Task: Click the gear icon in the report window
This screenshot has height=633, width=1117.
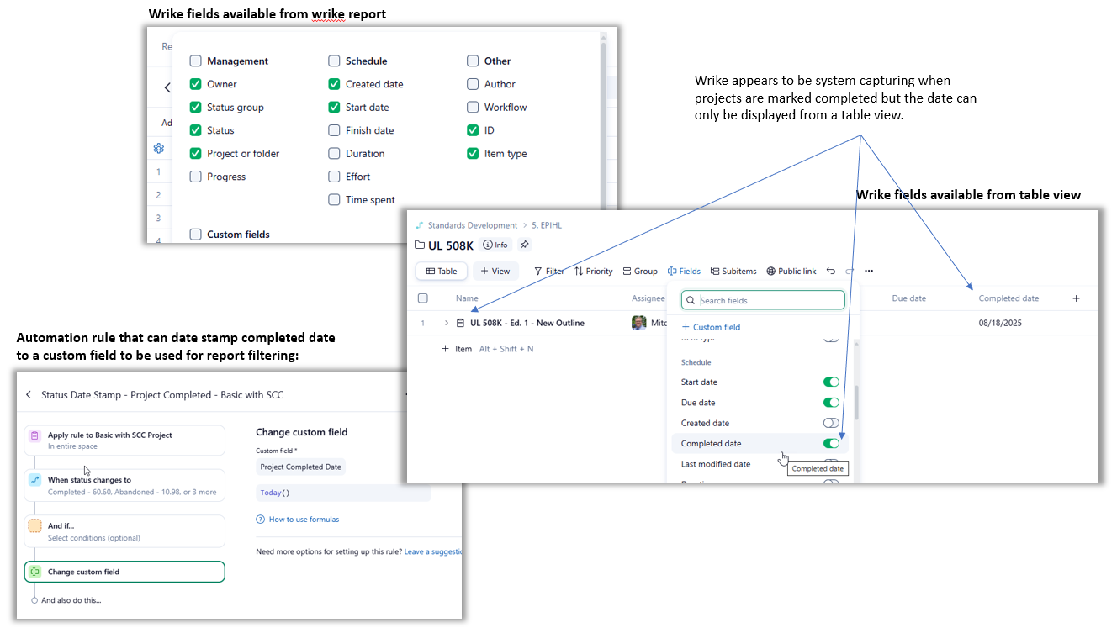Action: coord(159,148)
